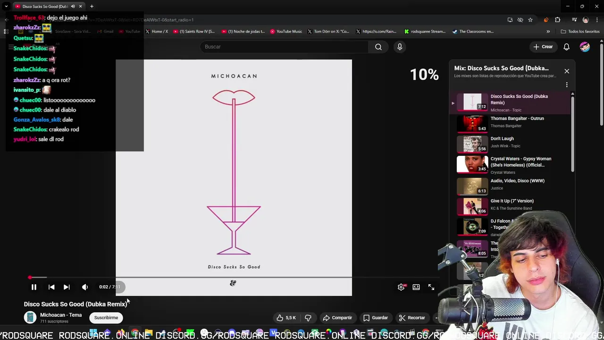Open the Noche de jodas bookmark

tap(243, 32)
